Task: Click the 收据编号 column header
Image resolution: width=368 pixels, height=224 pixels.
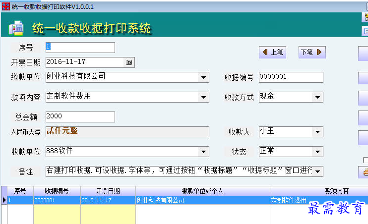Action: pyautogui.click(x=57, y=191)
